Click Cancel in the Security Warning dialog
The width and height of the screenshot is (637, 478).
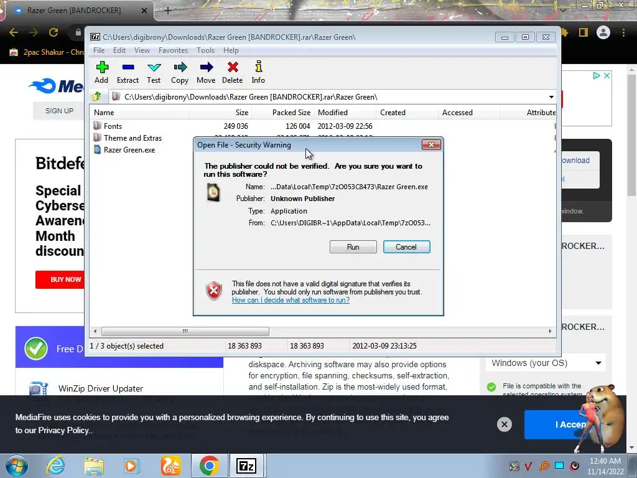[x=406, y=246]
